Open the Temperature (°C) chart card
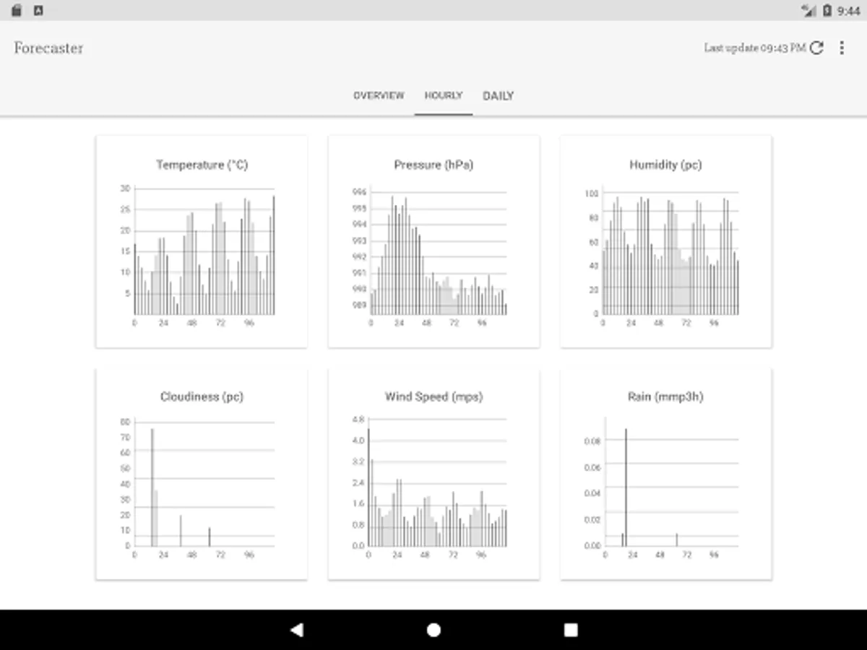 pyautogui.click(x=202, y=241)
